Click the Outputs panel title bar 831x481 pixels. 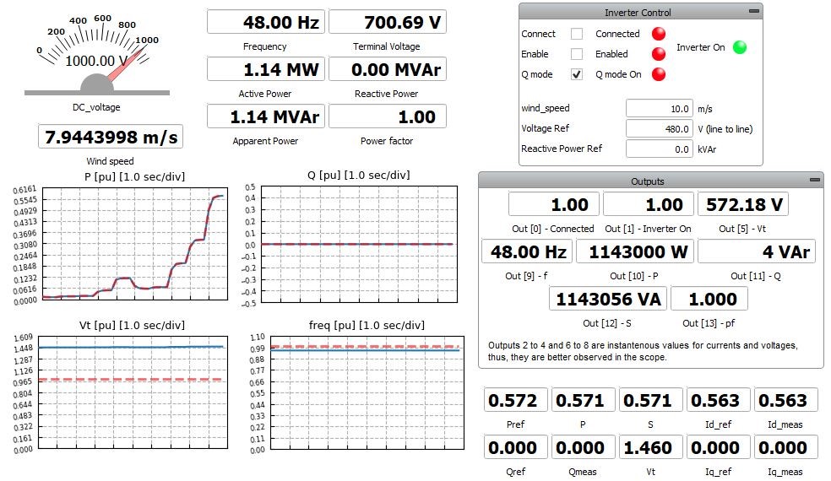[647, 181]
